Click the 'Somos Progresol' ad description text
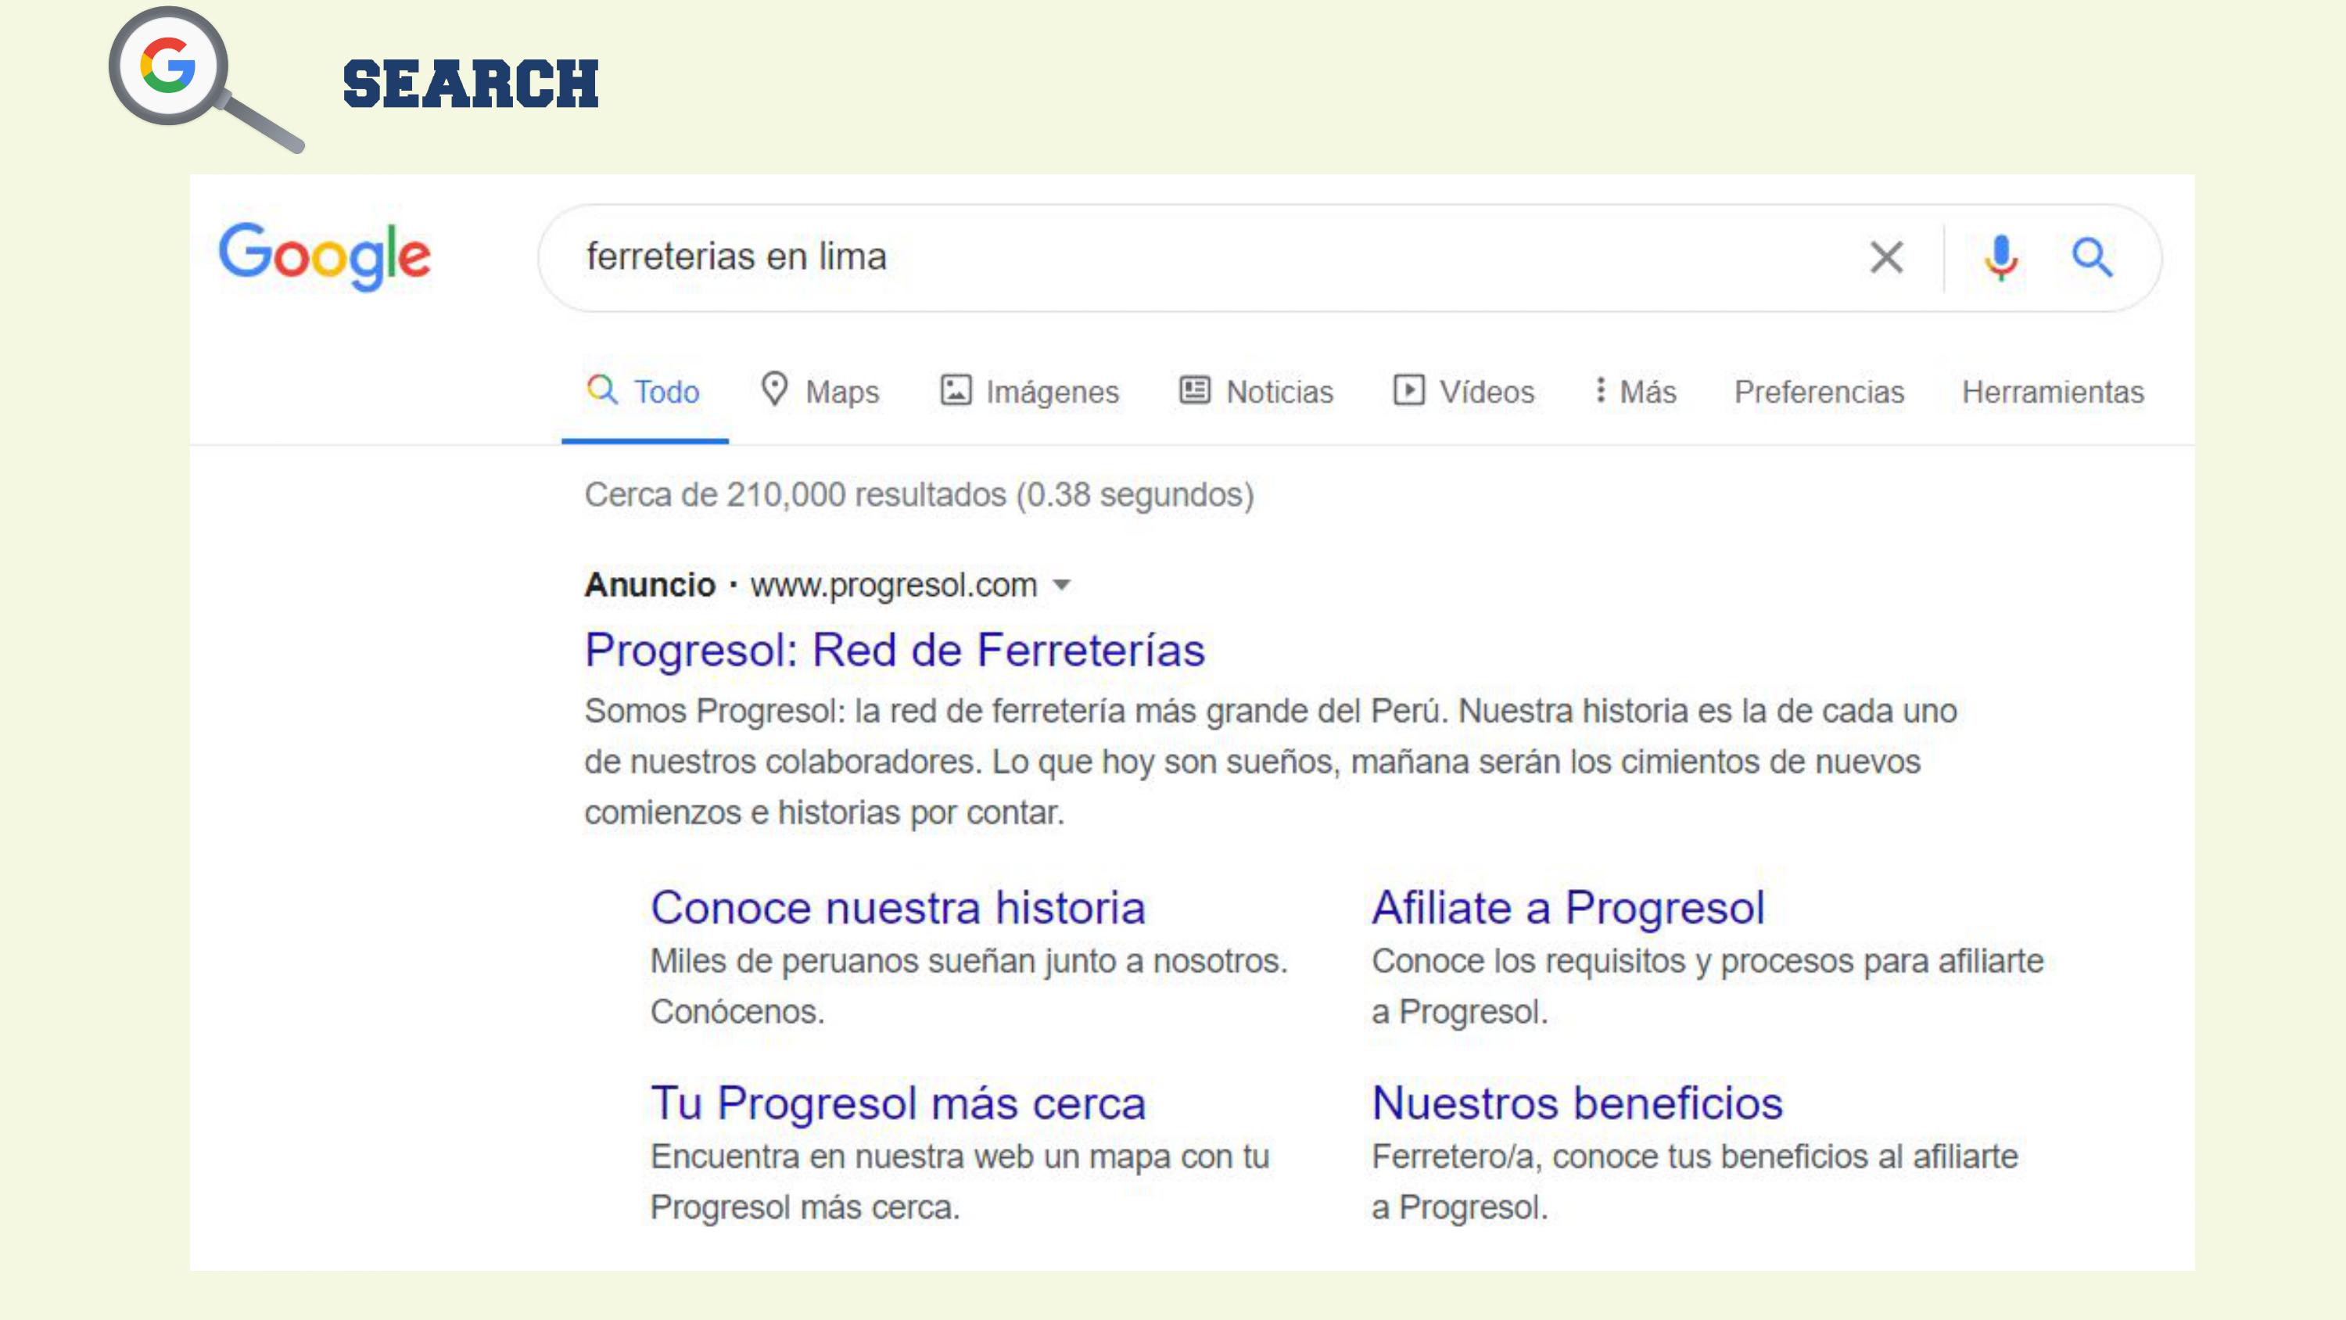Viewport: 2346px width, 1320px height. 1271,762
